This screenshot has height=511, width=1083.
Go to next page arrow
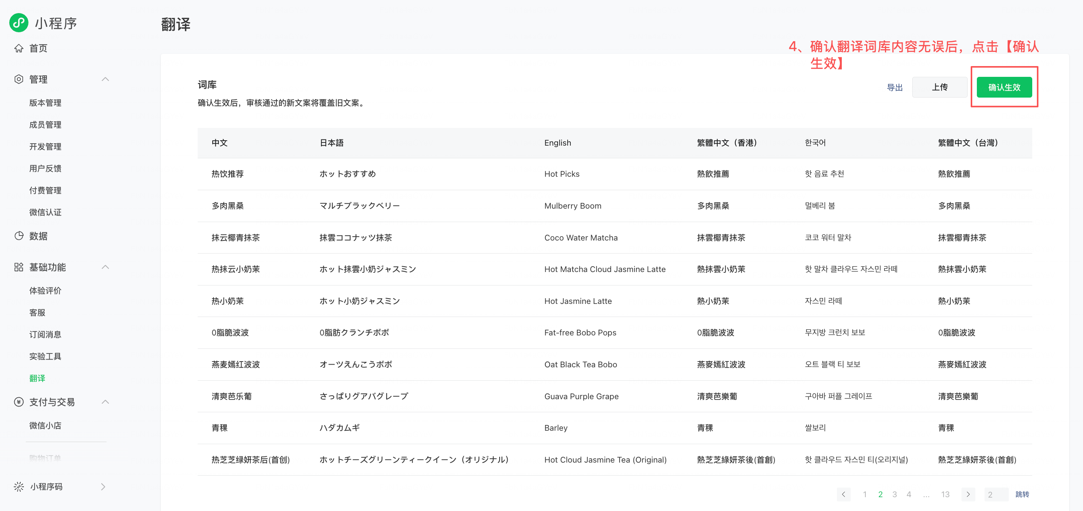tap(968, 494)
